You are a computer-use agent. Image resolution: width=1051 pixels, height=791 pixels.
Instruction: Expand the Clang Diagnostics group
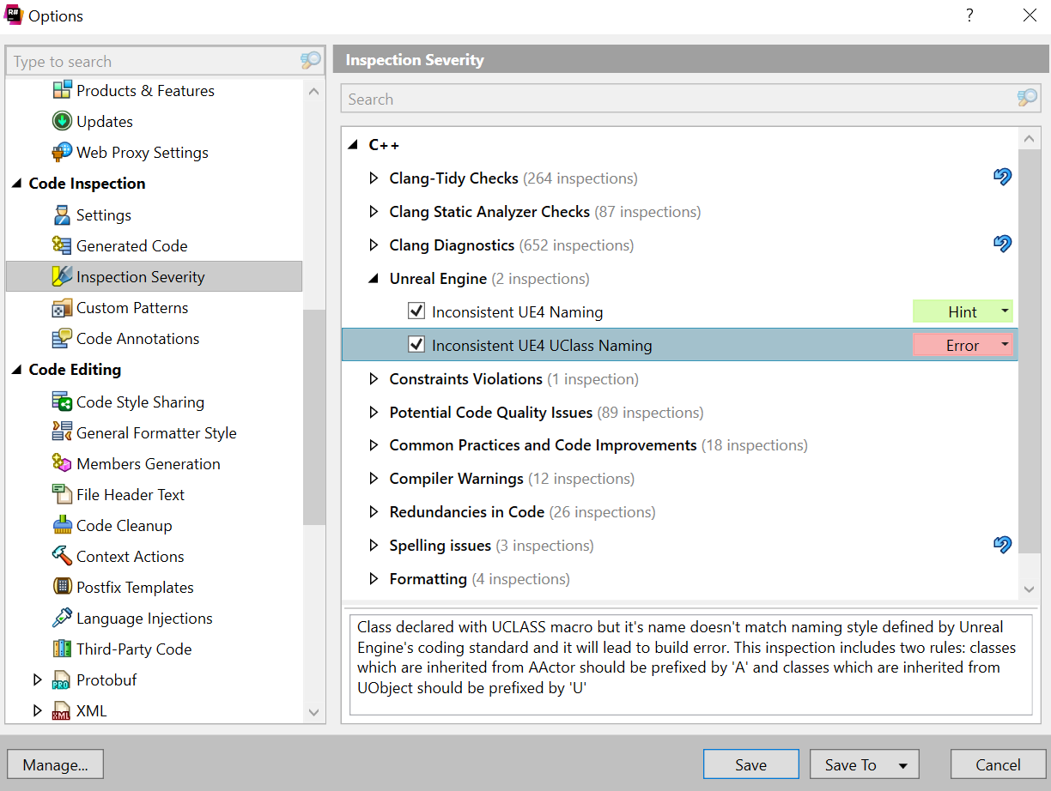374,245
